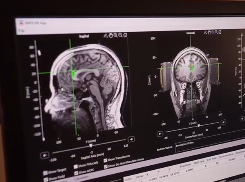Click green target marker in Sagittal image
The width and height of the screenshot is (245, 182).
click(x=73, y=73)
